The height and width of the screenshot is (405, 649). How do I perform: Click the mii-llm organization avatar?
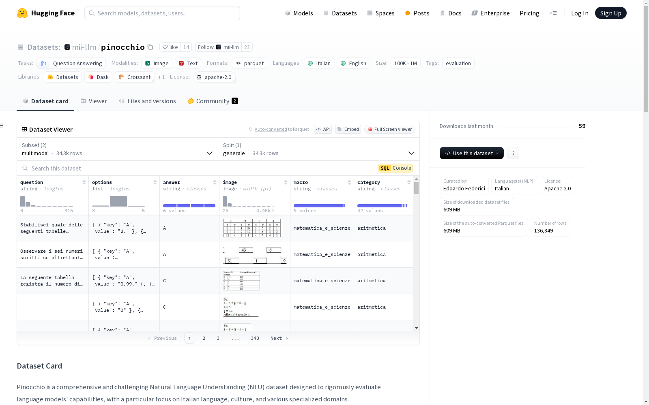67,47
